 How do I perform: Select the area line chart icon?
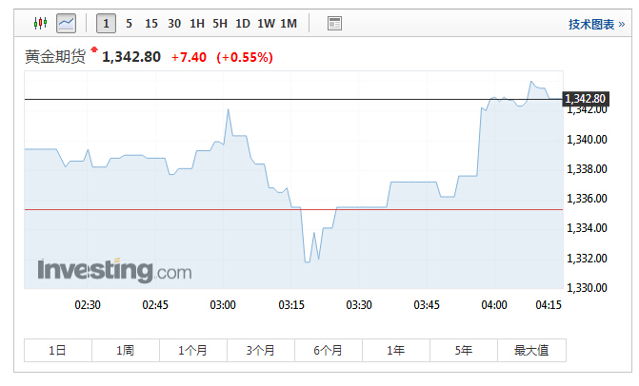66,23
